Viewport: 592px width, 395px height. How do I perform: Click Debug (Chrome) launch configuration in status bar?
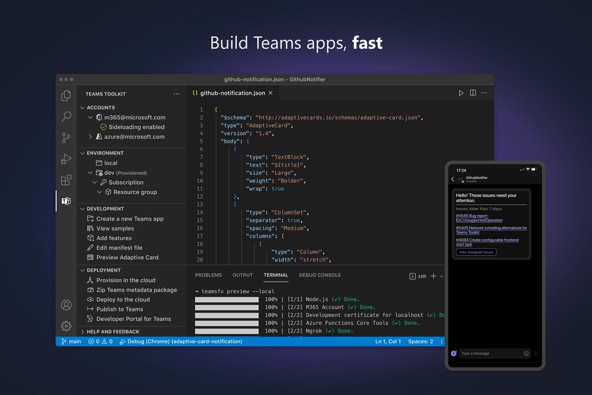[181, 341]
